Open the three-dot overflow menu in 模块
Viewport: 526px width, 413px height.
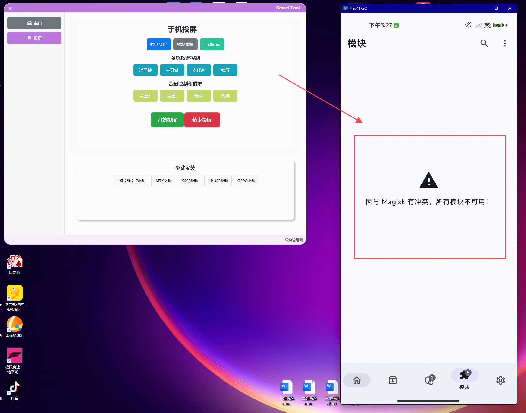[505, 43]
